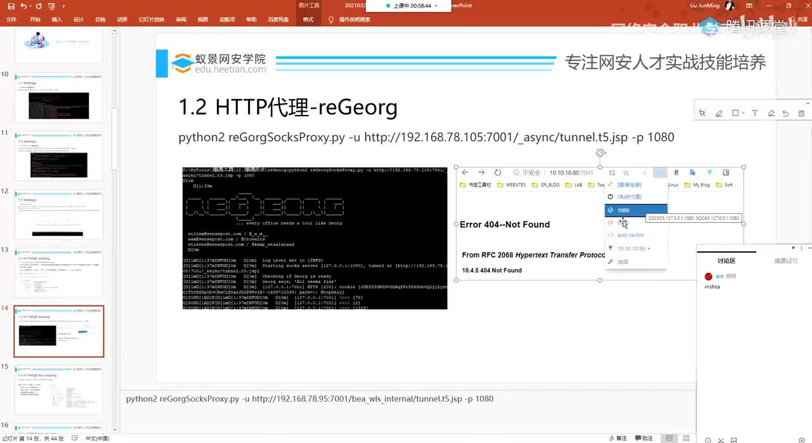
Task: Toggle the 备注 notes button in status bar
Action: pos(618,438)
